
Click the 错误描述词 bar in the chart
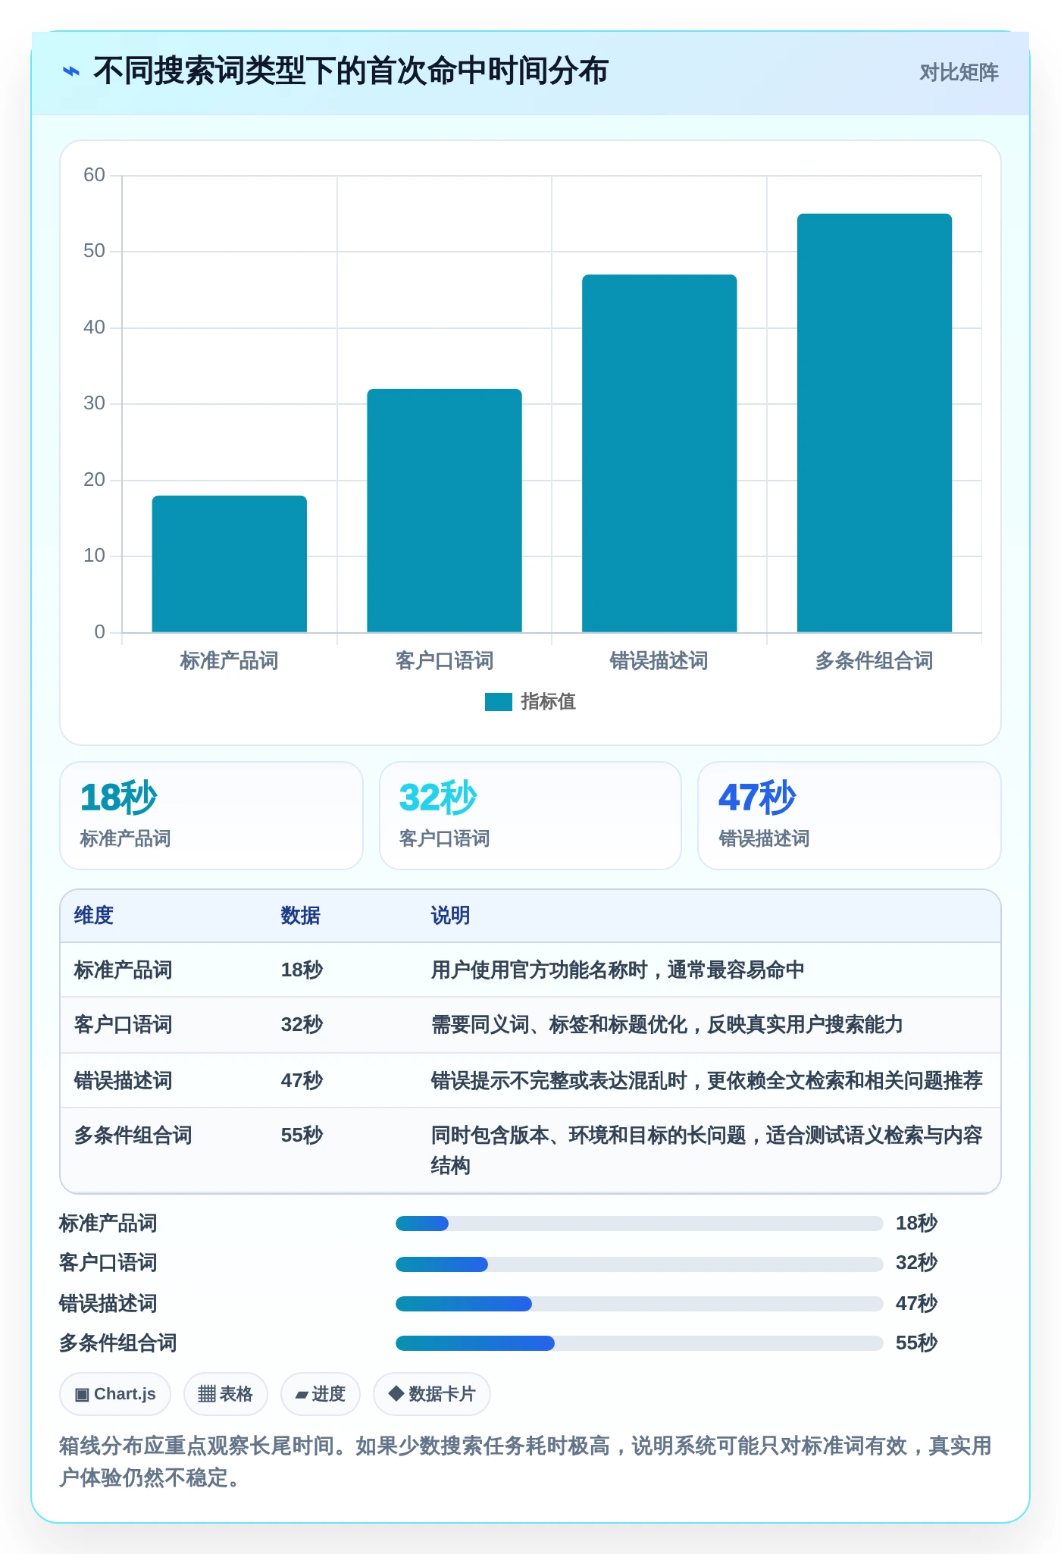pyautogui.click(x=659, y=453)
